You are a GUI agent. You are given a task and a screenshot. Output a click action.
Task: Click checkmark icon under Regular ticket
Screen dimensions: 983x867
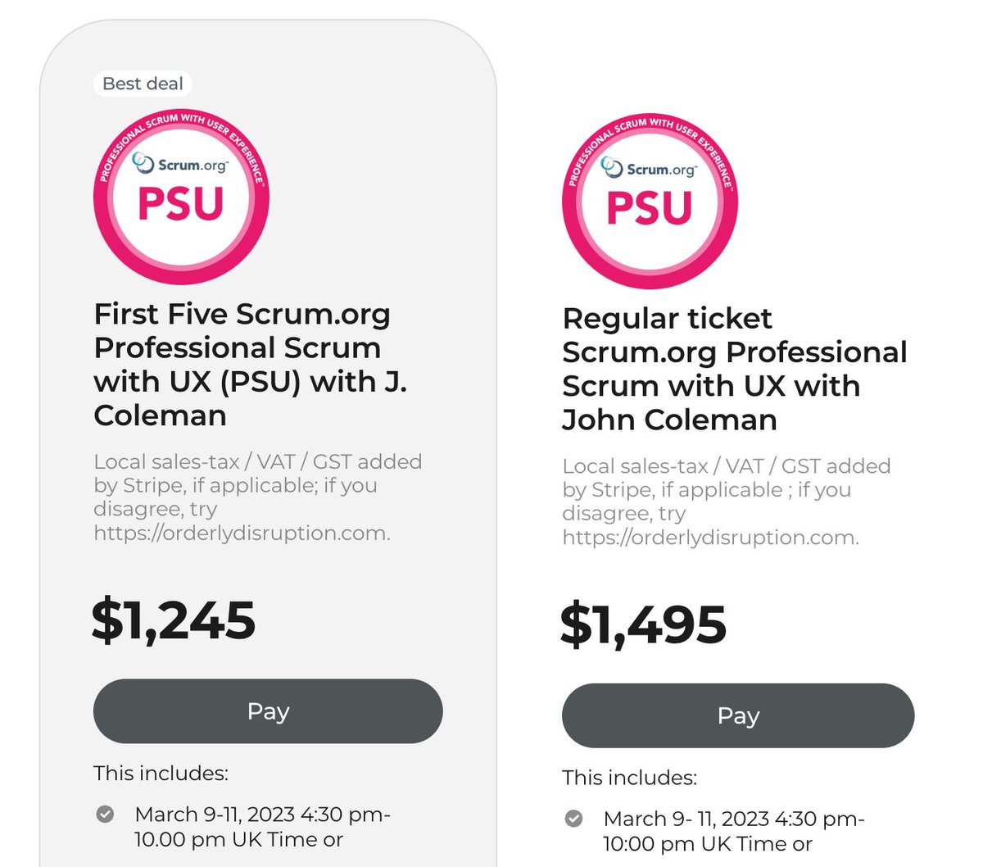(x=573, y=818)
